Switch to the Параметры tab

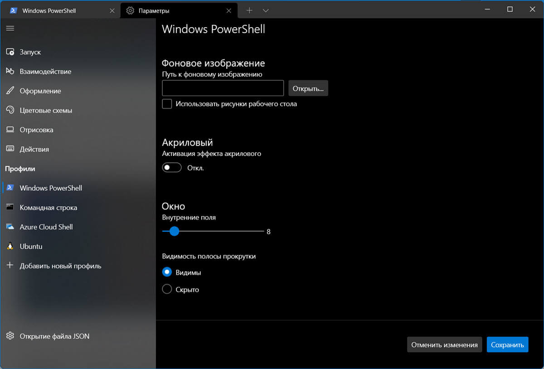[x=179, y=10]
